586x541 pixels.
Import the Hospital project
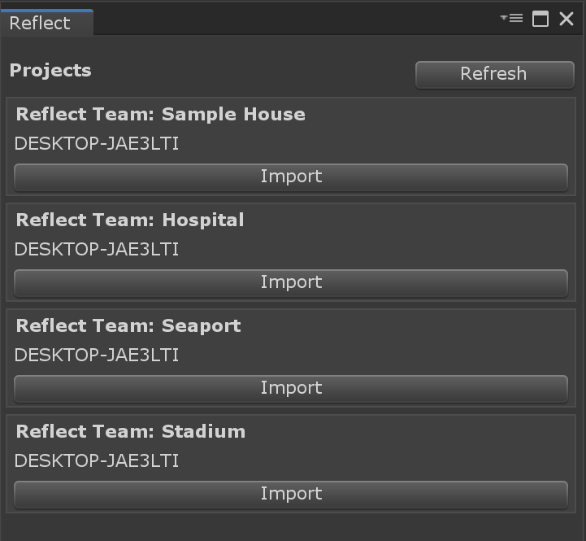pos(291,283)
